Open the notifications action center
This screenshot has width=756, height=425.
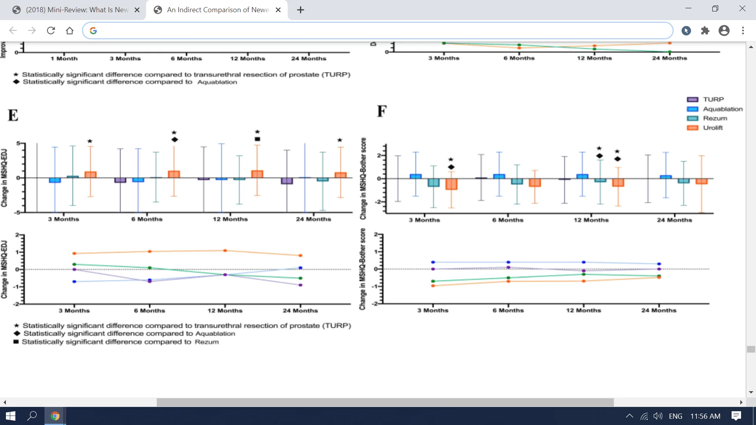pos(736,416)
